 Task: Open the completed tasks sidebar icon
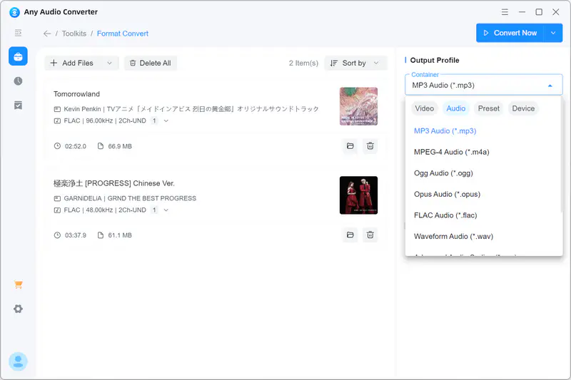(x=19, y=106)
